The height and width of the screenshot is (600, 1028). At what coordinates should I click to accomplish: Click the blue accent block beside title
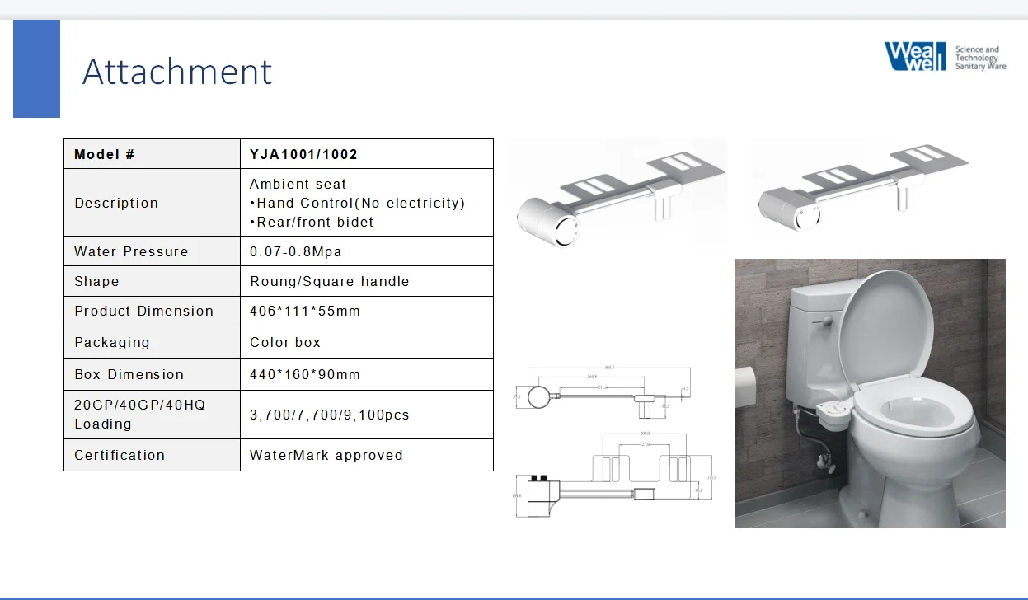click(x=36, y=69)
